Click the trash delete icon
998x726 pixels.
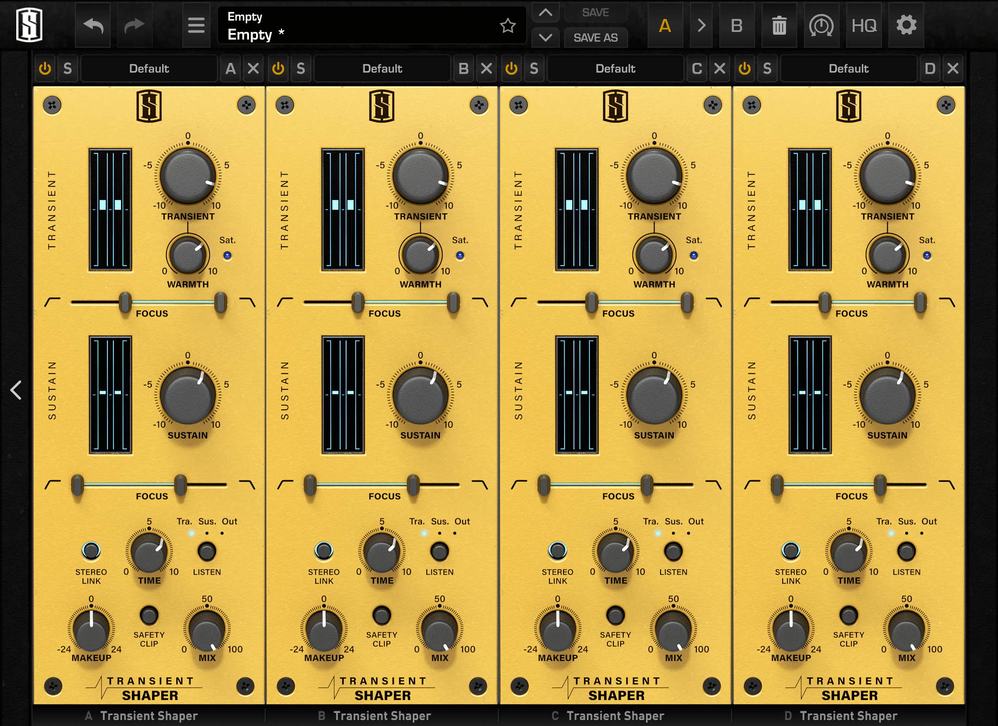(779, 25)
